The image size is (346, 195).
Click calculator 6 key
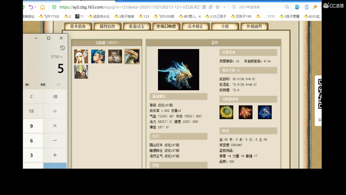point(31,141)
